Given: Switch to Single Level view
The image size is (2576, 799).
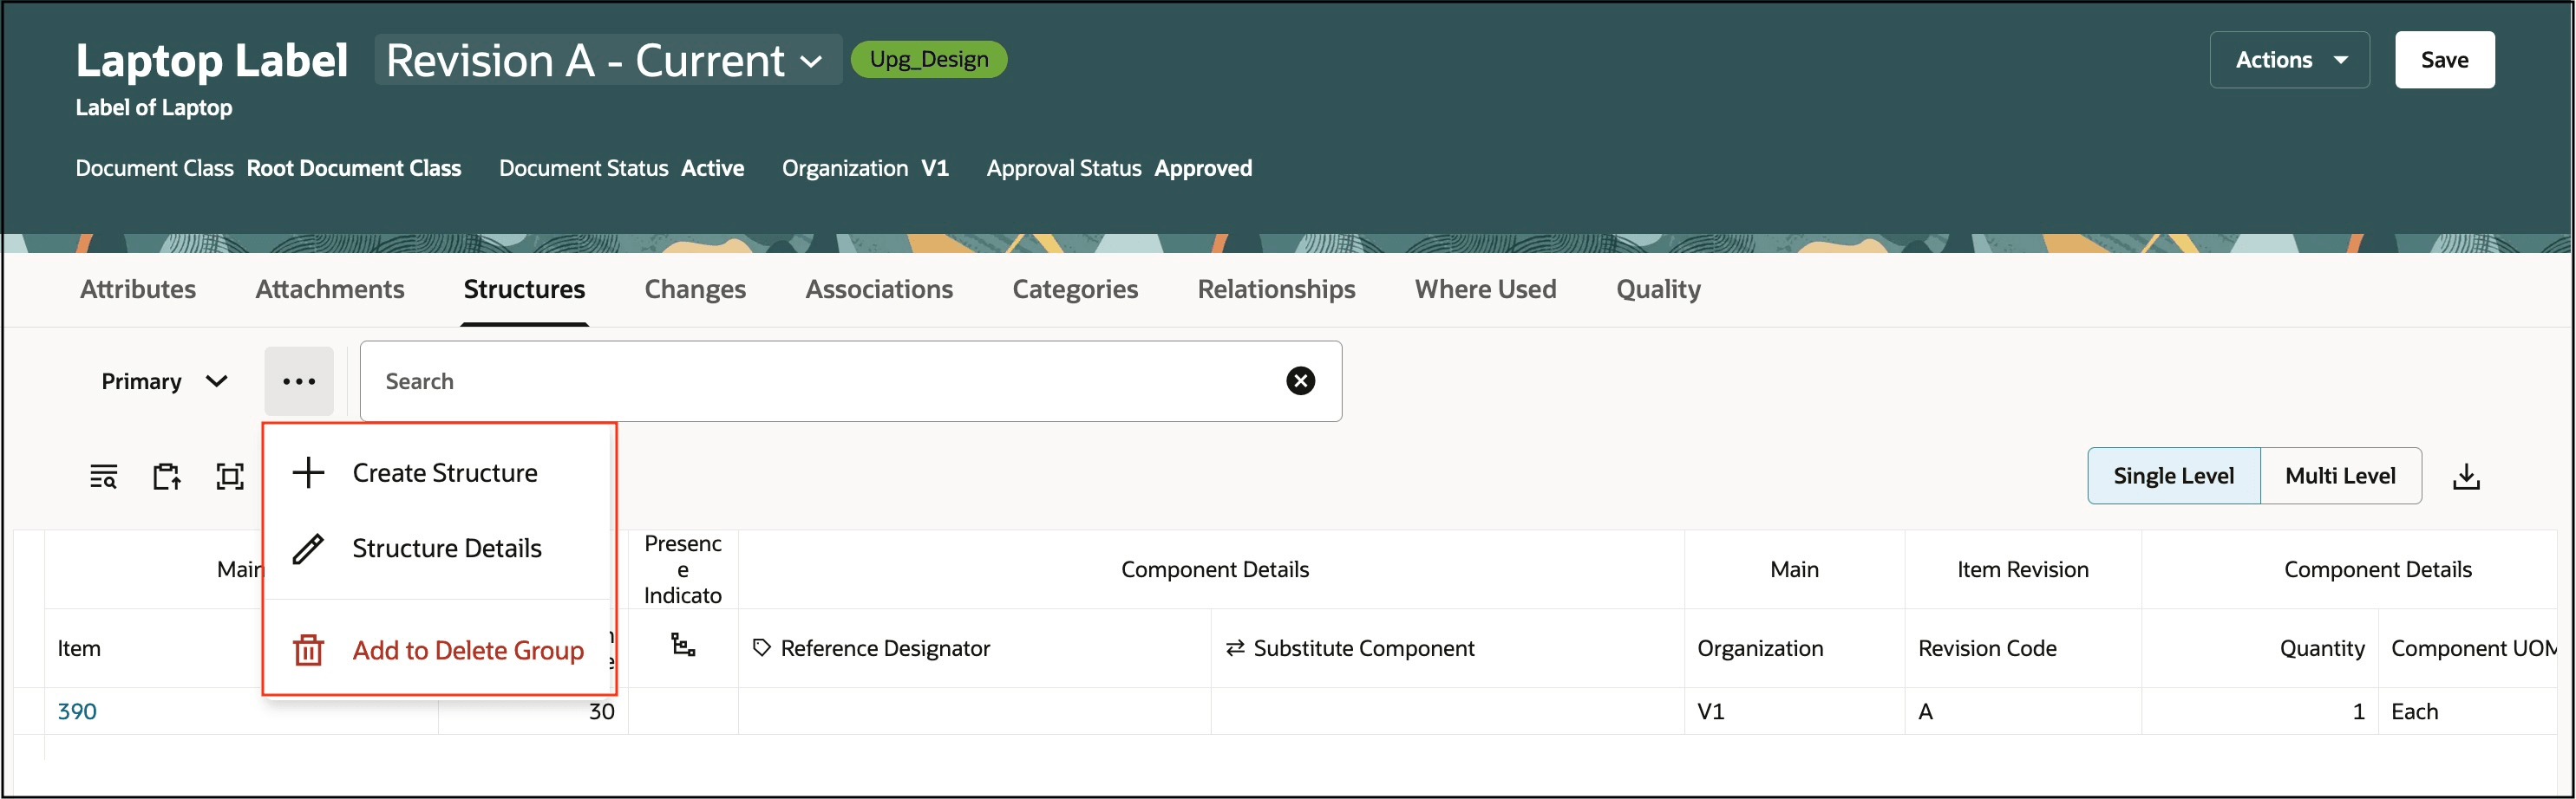Looking at the screenshot, I should tap(2172, 476).
